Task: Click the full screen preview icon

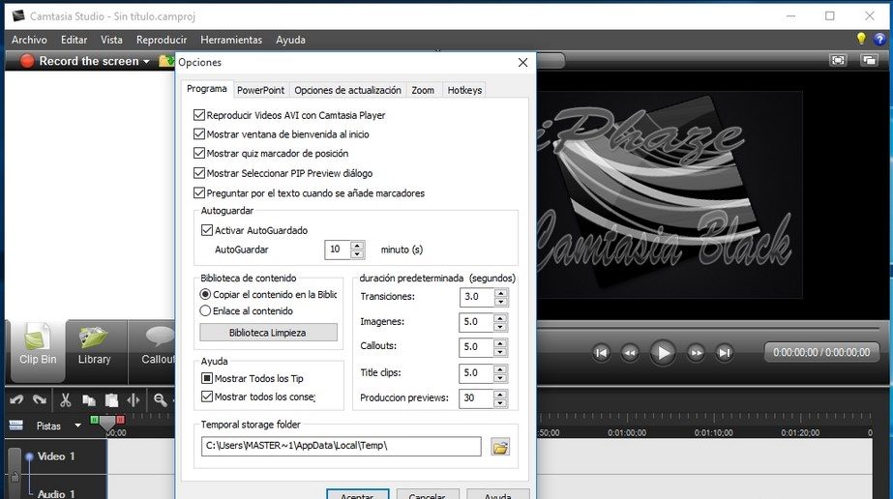Action: pos(838,60)
